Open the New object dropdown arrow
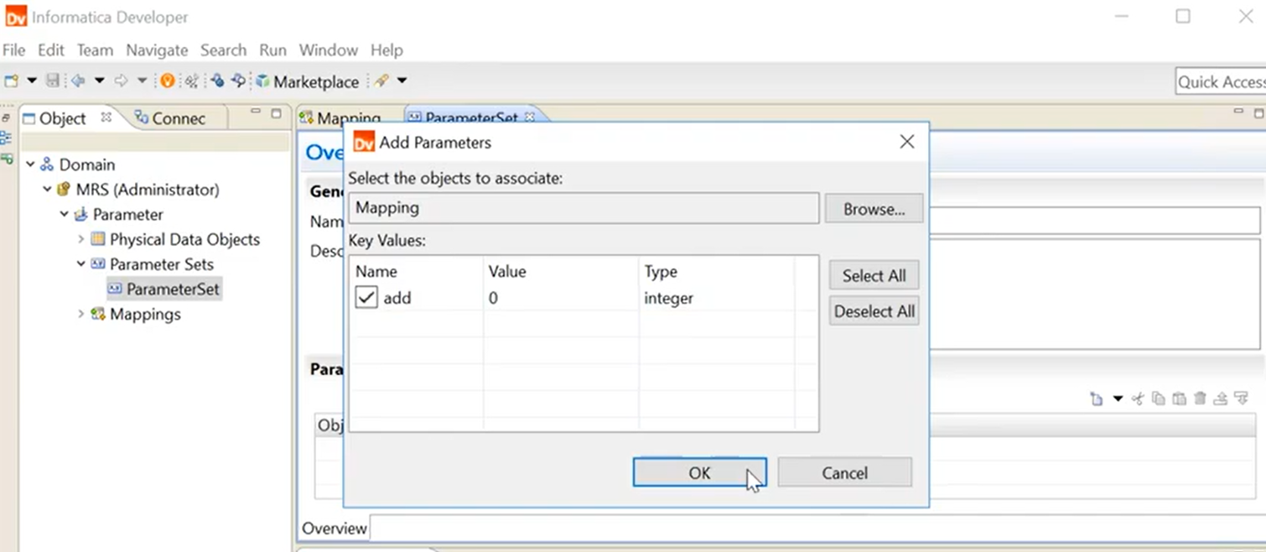This screenshot has height=552, width=1266. tap(32, 81)
